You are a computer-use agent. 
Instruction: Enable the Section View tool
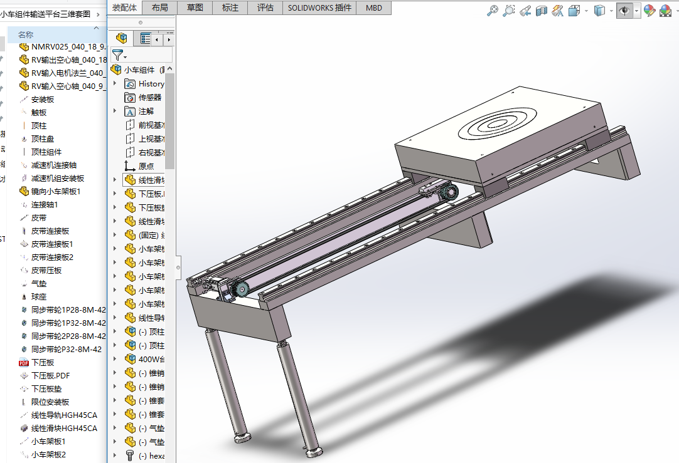[541, 11]
